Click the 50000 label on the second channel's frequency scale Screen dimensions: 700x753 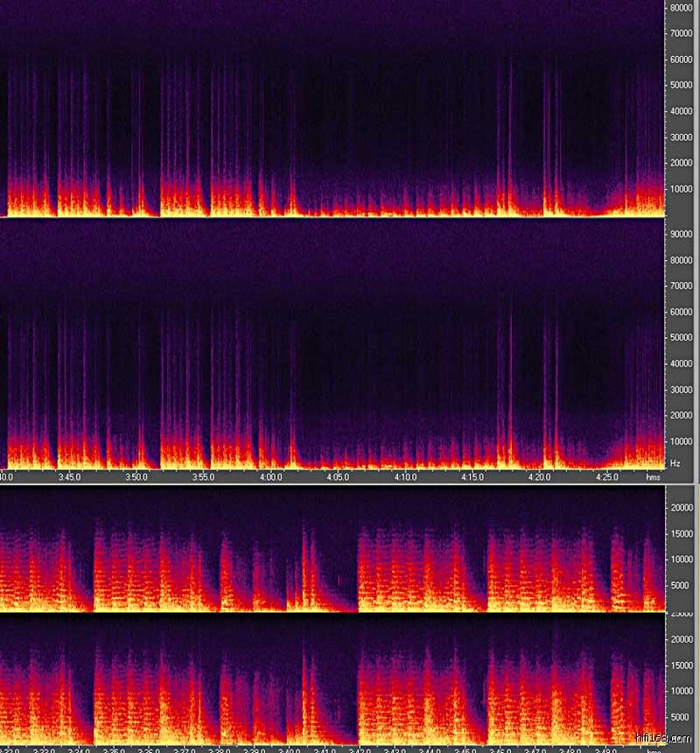point(680,337)
